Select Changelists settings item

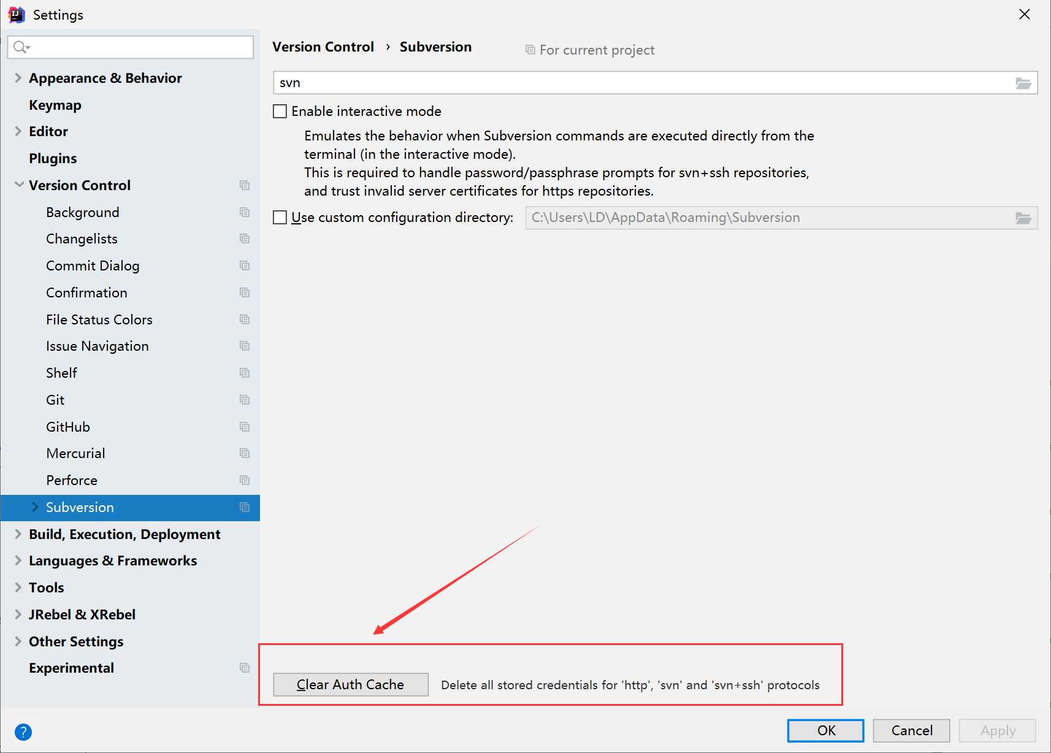(82, 239)
